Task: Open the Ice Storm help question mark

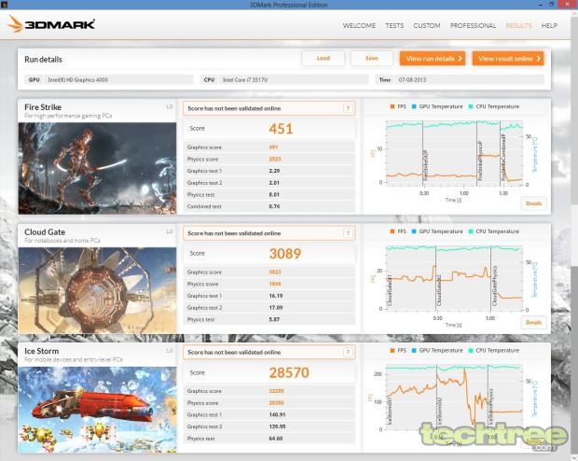Action: [348, 352]
